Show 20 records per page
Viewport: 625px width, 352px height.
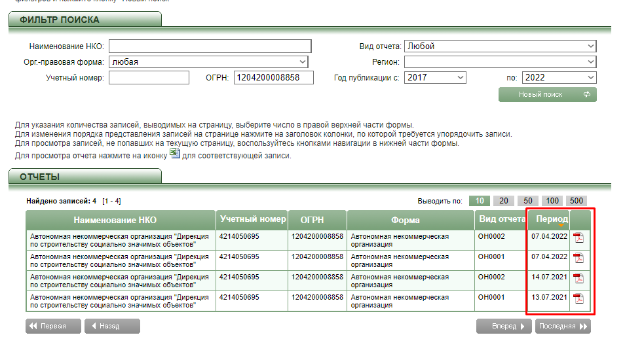(504, 201)
